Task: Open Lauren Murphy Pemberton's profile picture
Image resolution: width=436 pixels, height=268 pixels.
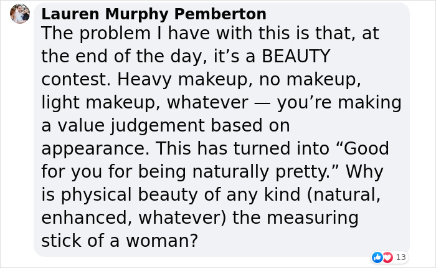Action: pyautogui.click(x=19, y=14)
